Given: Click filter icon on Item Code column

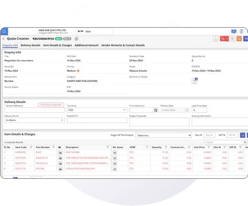Looking at the screenshot, I should pos(31,147).
